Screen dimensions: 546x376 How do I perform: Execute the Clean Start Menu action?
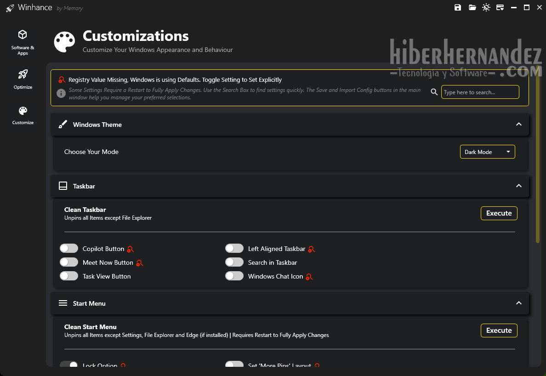pyautogui.click(x=499, y=330)
